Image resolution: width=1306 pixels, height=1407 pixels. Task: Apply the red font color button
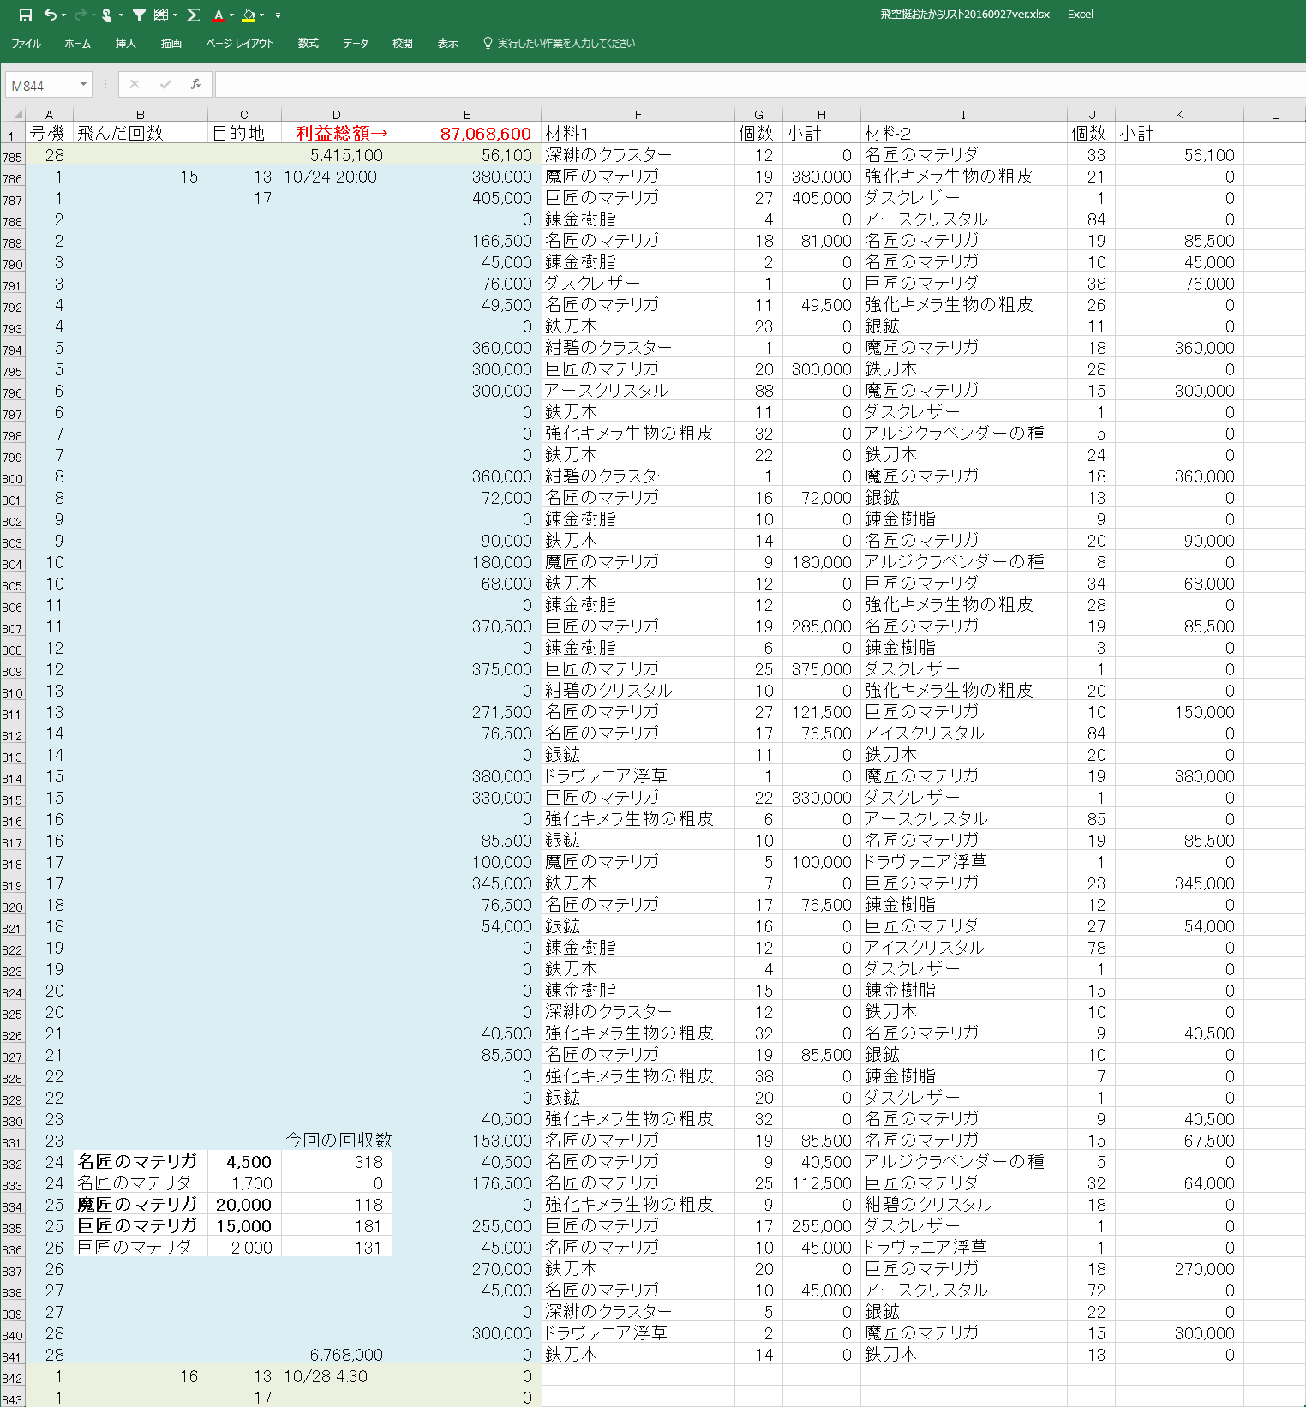pyautogui.click(x=219, y=15)
